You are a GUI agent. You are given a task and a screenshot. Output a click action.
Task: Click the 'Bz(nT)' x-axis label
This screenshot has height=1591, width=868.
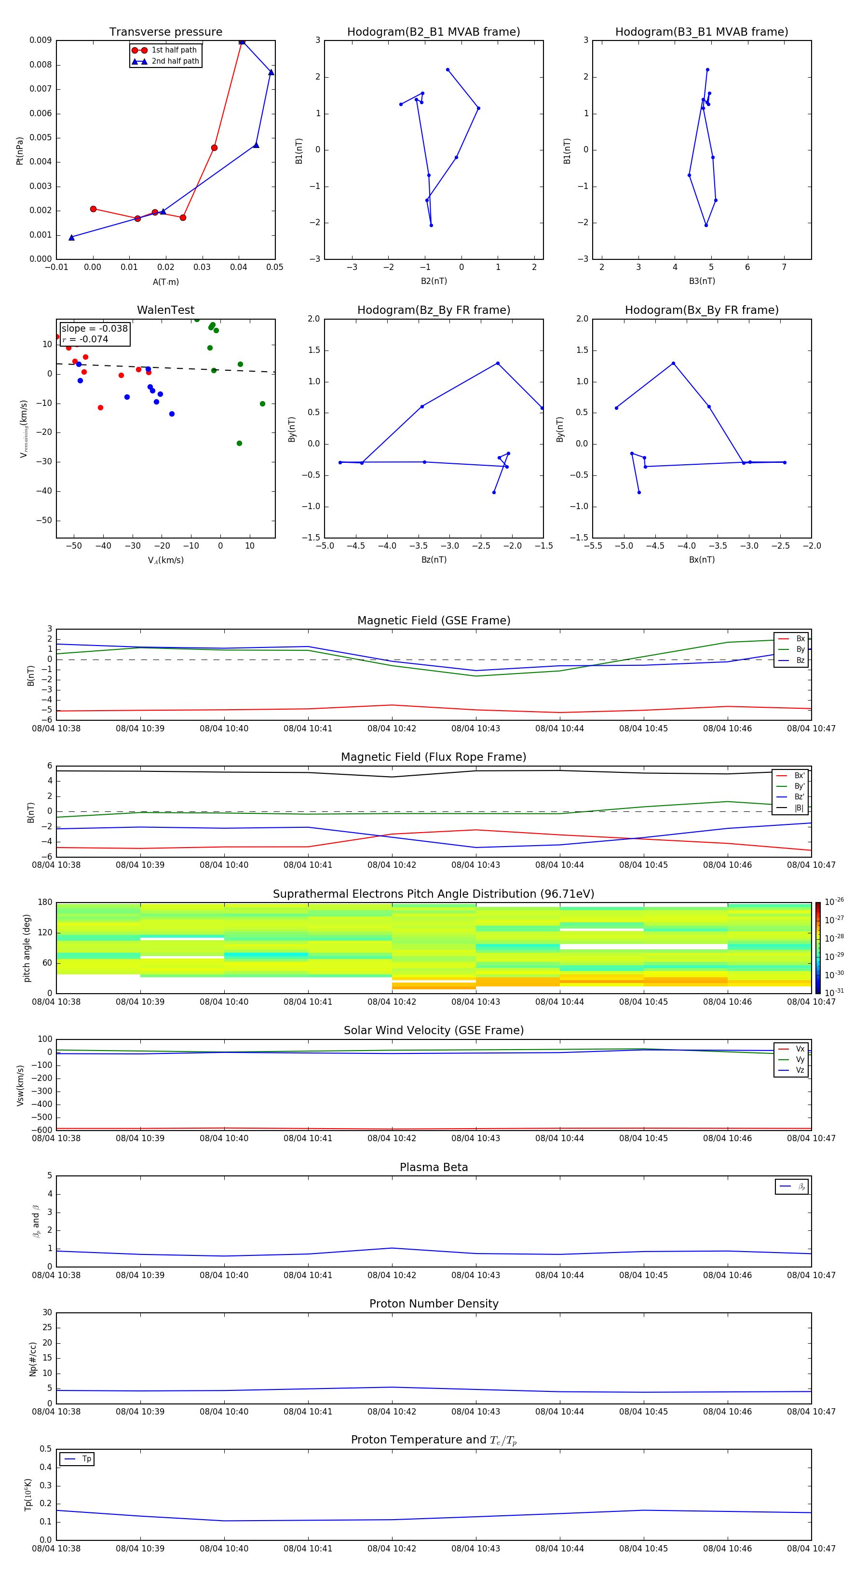pyautogui.click(x=434, y=560)
